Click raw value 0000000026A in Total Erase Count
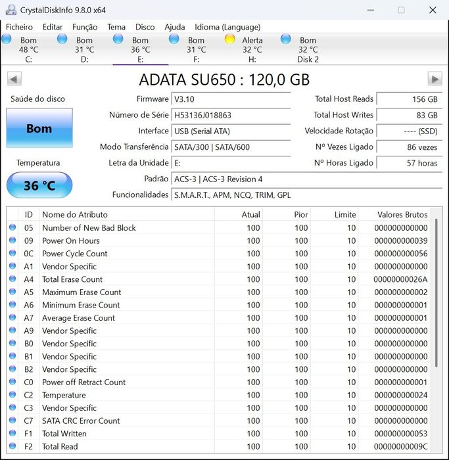The height and width of the screenshot is (460, 449). tap(400, 279)
